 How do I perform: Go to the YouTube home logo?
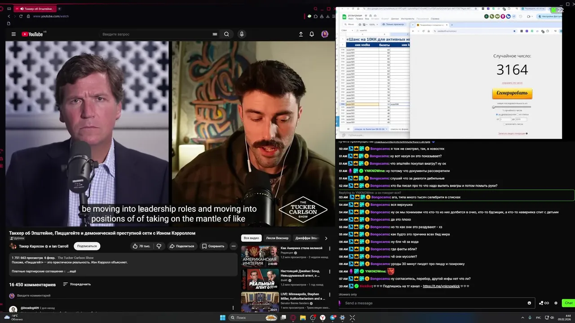pos(32,34)
